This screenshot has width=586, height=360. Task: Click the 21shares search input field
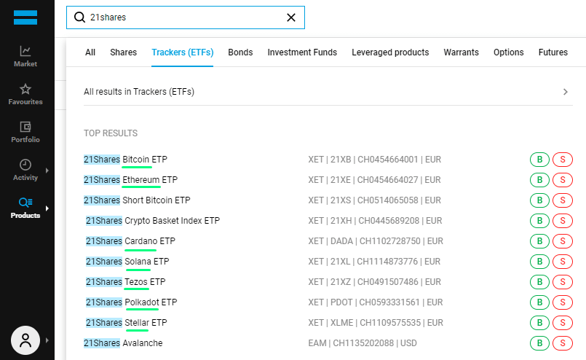pyautogui.click(x=186, y=17)
